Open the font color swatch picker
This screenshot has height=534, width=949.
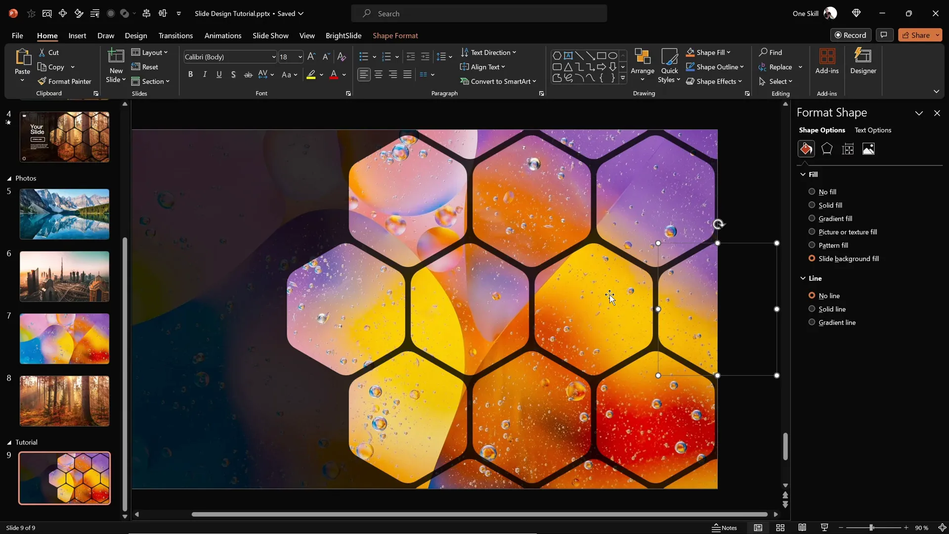point(343,74)
